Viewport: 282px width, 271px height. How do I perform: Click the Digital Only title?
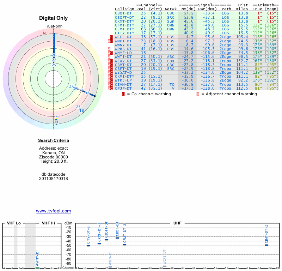coord(54,18)
